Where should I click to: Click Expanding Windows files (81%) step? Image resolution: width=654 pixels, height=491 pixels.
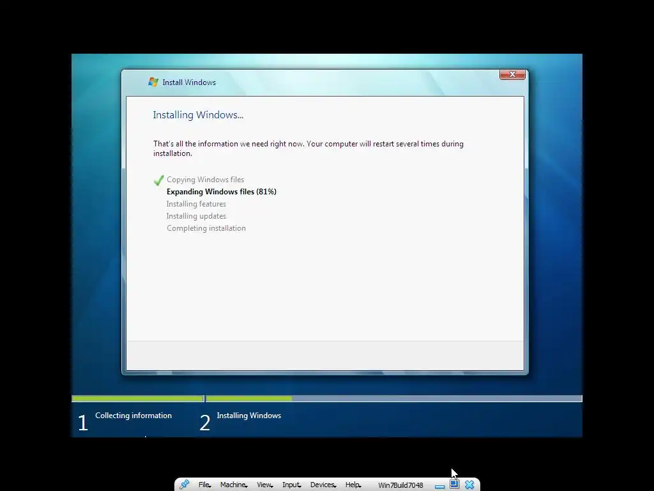[x=222, y=192]
